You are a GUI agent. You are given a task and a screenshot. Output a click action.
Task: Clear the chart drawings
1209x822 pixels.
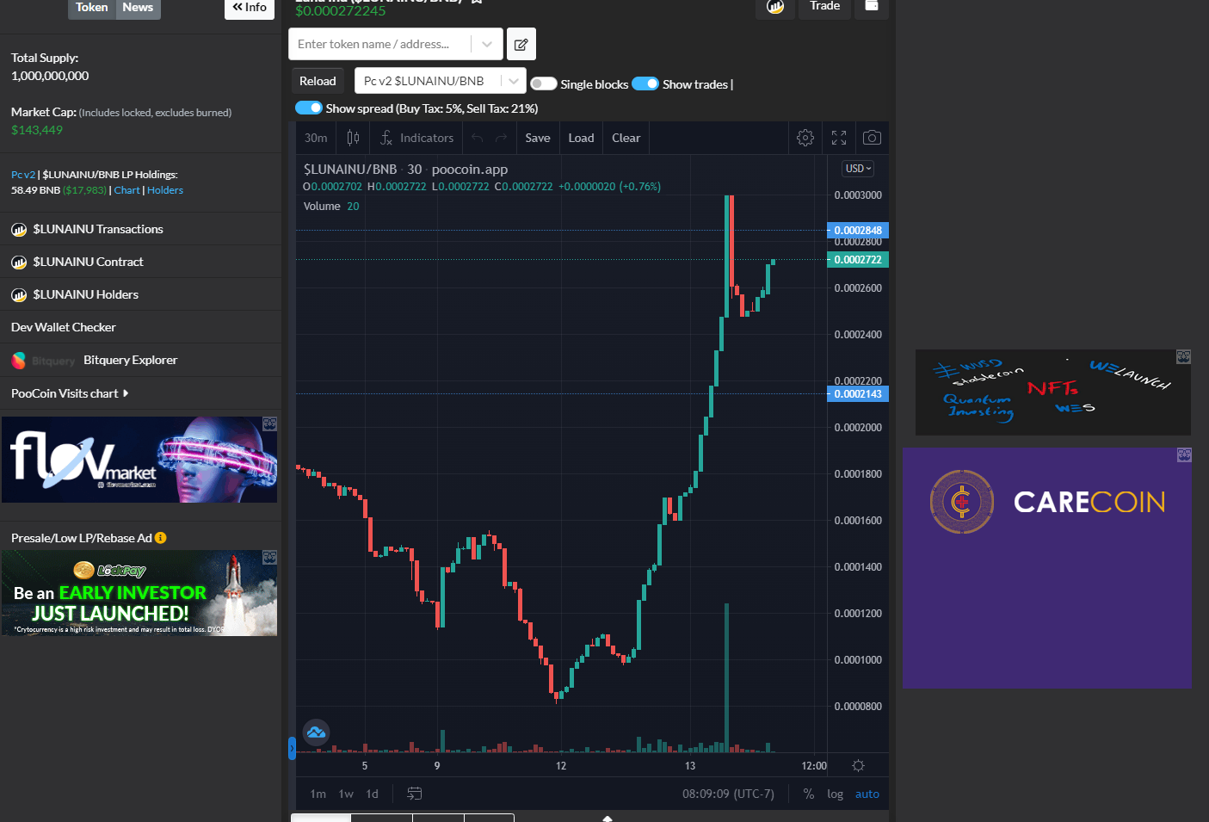pos(626,138)
